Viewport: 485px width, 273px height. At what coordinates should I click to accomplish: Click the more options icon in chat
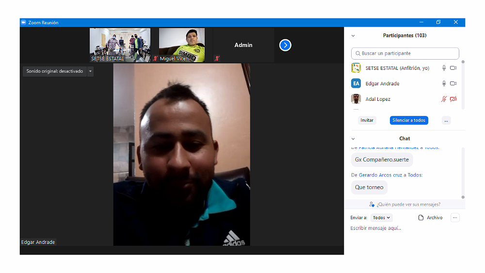454,218
